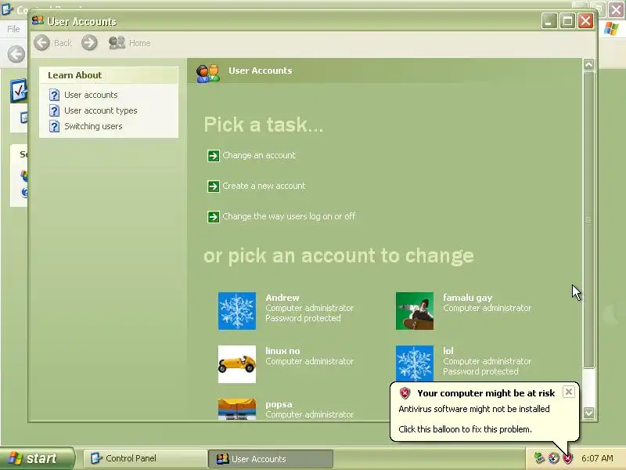Minimize the User Accounts window
The height and width of the screenshot is (470, 626).
click(549, 21)
